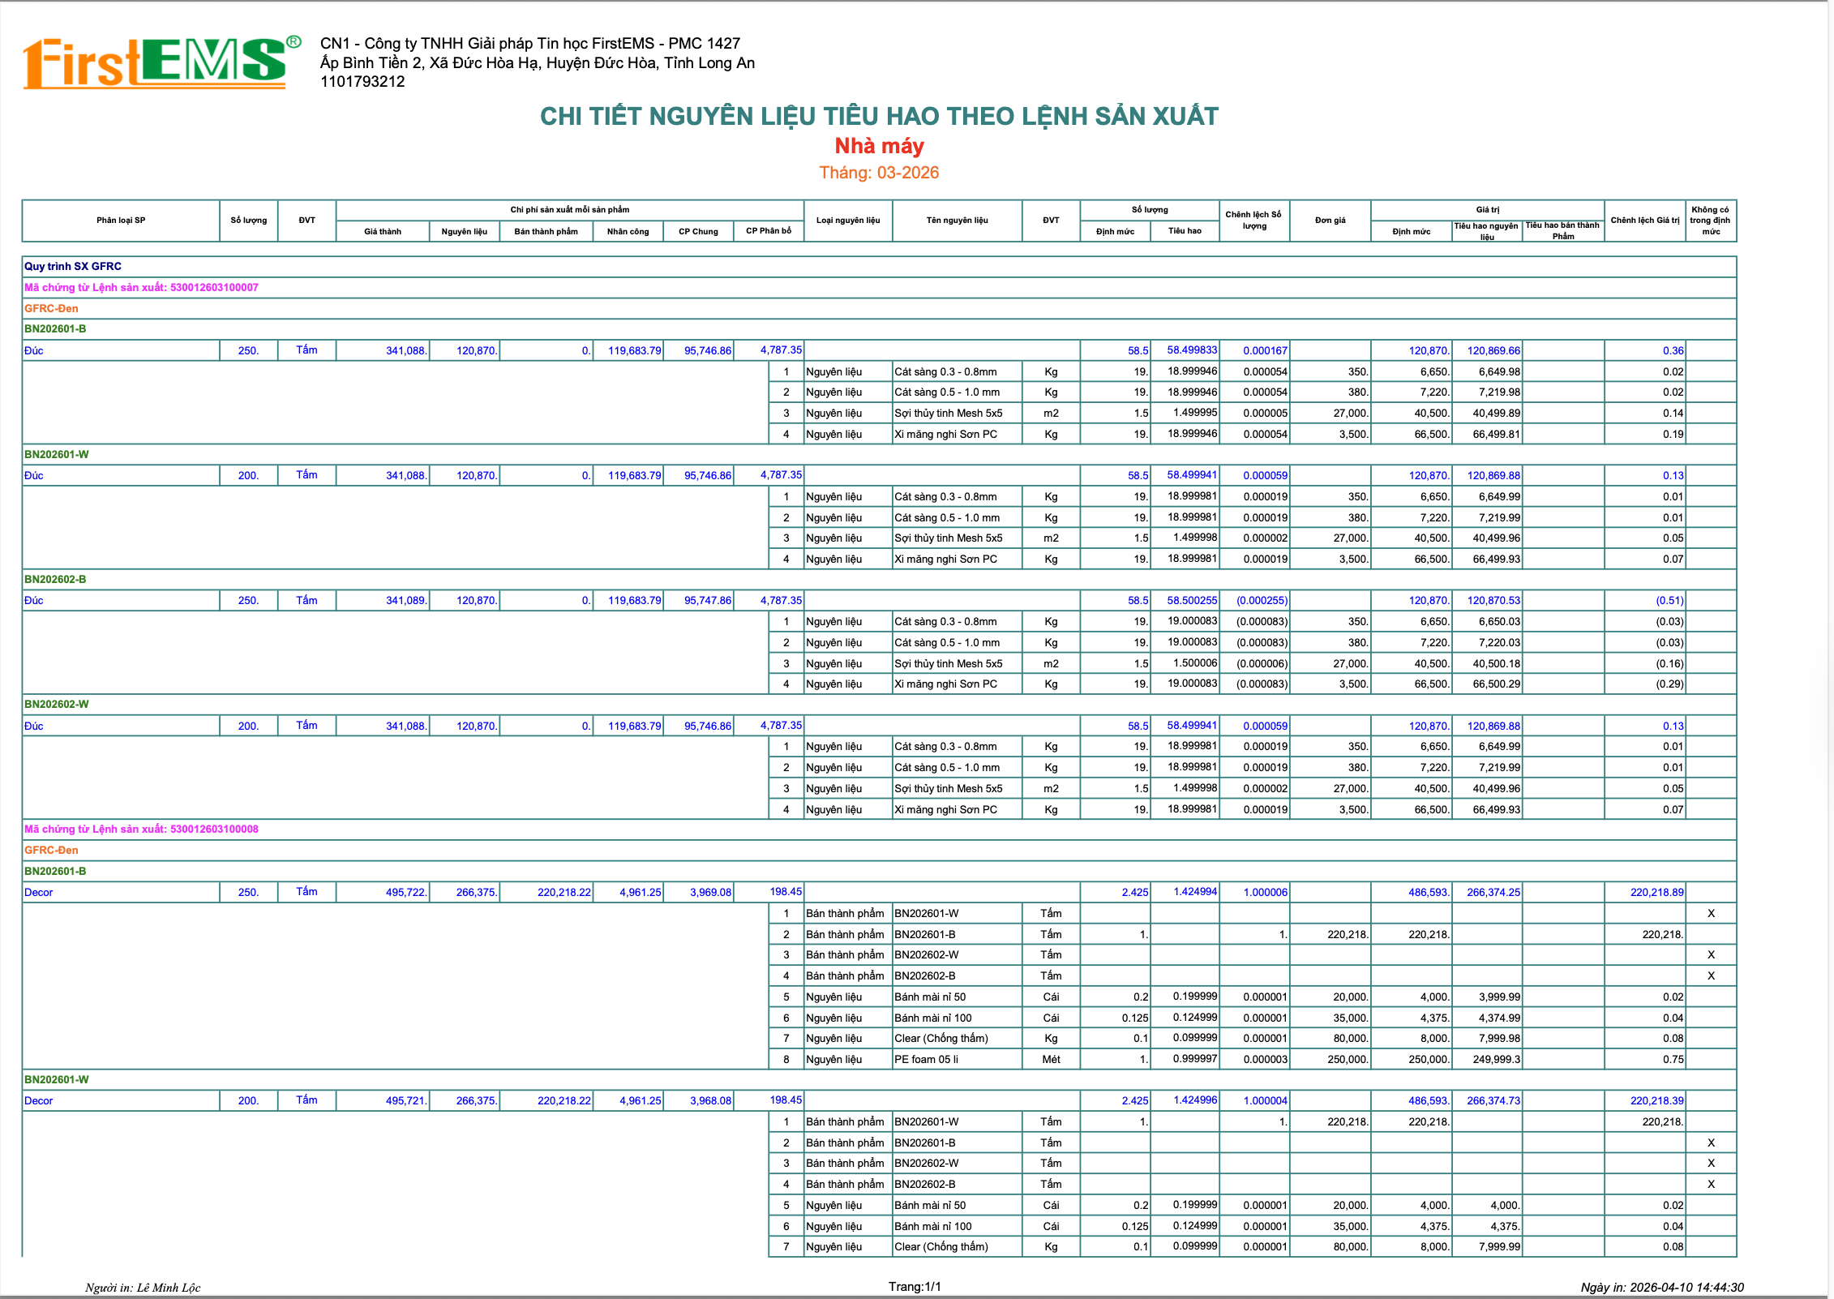Click the tax code 1101793212
The image size is (1834, 1299).
click(362, 82)
